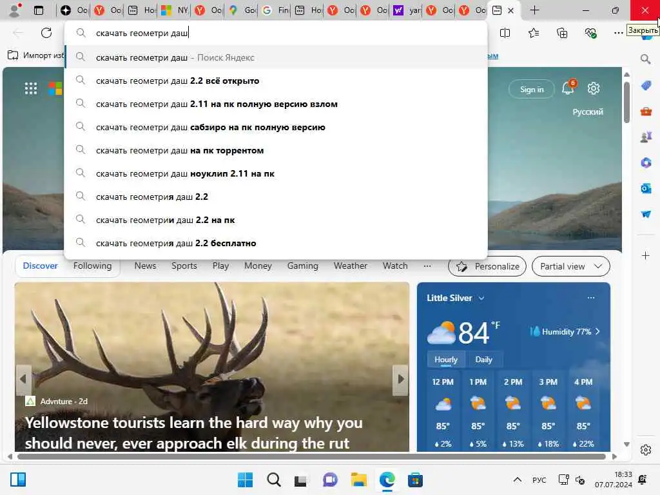Open the Money category tab
This screenshot has height=495, width=660.
pos(258,266)
